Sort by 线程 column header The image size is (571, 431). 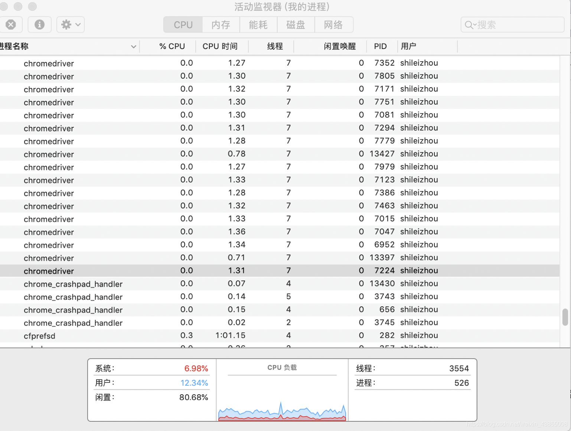275,46
